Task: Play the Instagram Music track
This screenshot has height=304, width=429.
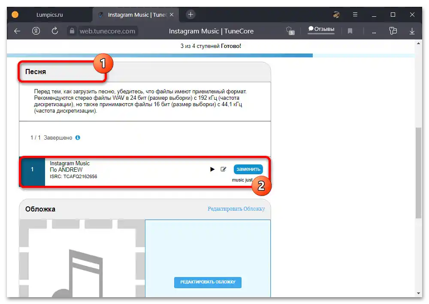Action: 212,170
